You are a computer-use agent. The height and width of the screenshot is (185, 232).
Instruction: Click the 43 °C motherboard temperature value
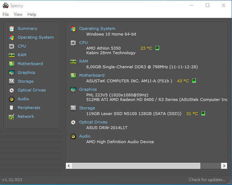(183, 81)
